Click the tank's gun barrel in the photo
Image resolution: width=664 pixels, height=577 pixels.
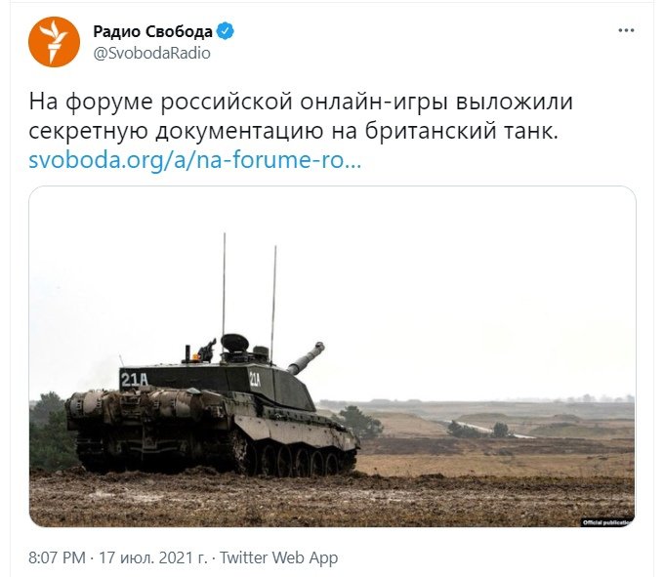click(x=306, y=358)
